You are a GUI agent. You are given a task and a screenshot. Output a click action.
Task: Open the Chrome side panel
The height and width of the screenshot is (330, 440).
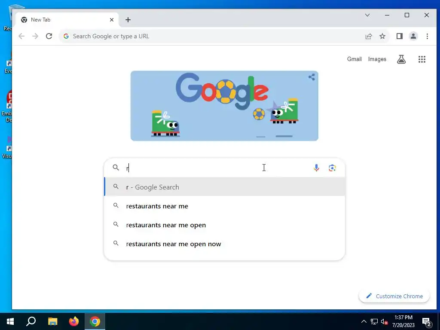click(x=400, y=36)
